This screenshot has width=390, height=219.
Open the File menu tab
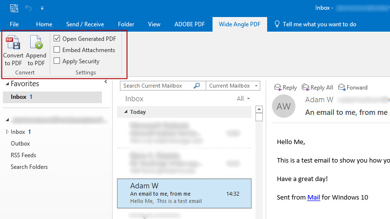click(x=14, y=24)
